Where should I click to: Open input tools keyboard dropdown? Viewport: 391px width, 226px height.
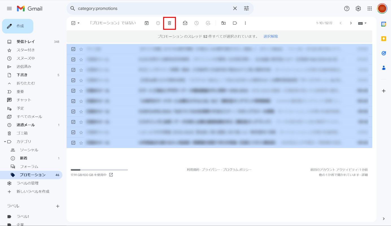362,23
